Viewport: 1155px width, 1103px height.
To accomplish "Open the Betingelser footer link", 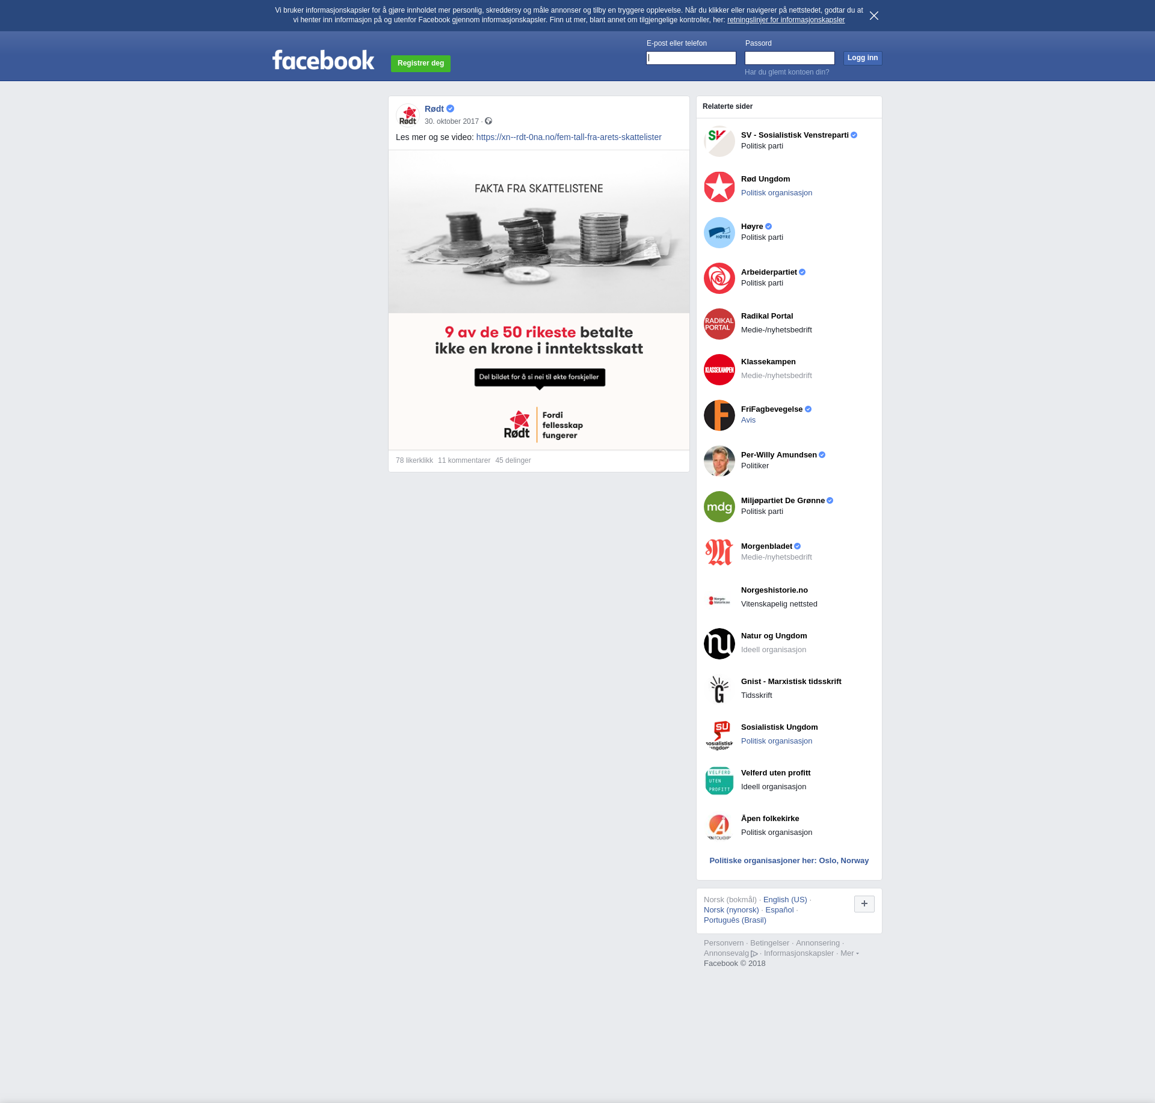I will [x=769, y=943].
